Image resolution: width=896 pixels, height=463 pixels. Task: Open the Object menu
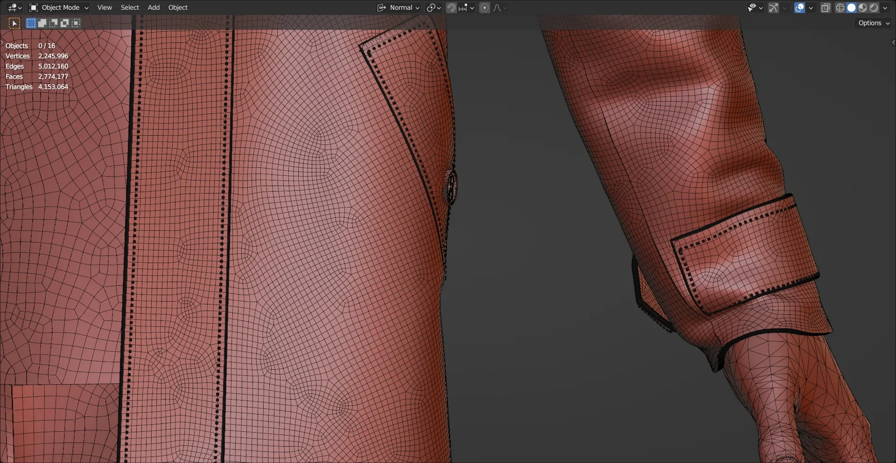point(178,7)
